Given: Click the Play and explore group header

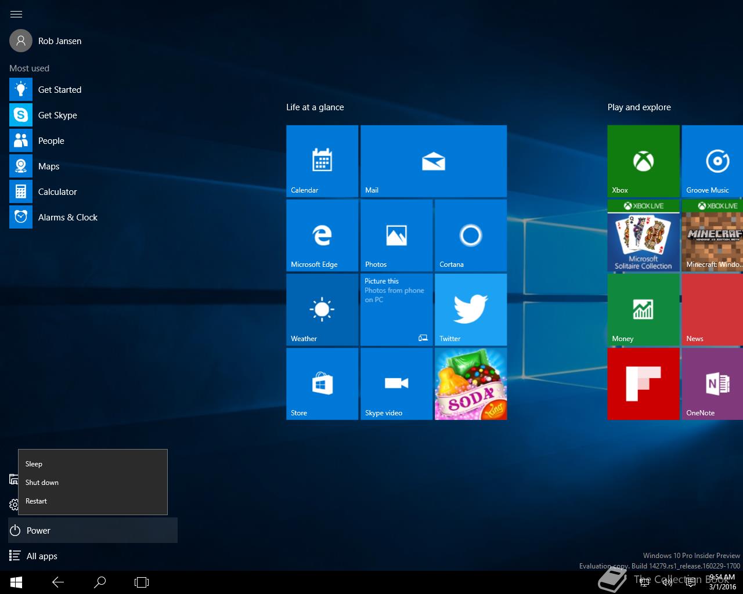Looking at the screenshot, I should coord(639,107).
